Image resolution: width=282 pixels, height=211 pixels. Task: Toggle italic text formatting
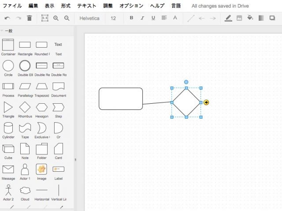click(142, 18)
